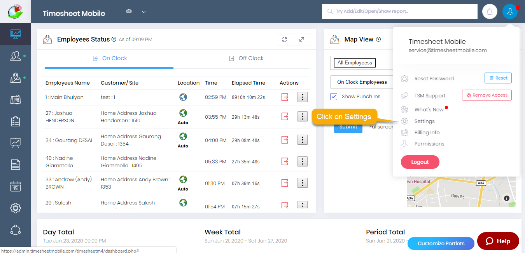This screenshot has height=253, width=525.
Task: Refresh the Employees Status portlet
Action: point(285,39)
